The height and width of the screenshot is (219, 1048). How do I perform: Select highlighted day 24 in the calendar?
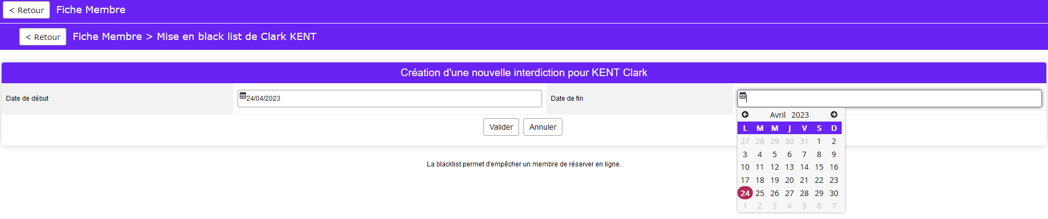[745, 193]
